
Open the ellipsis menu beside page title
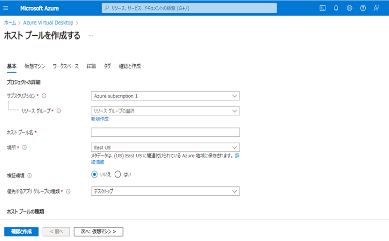tap(91, 36)
